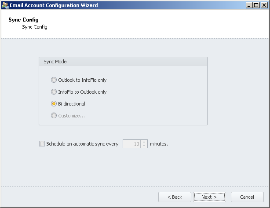Cancel the configuration wizard
This screenshot has width=270, height=208.
click(247, 197)
